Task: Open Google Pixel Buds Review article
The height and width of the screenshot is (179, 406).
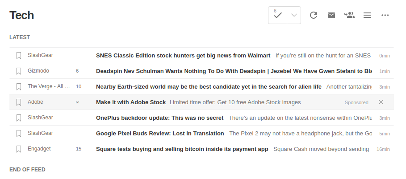Action: click(x=160, y=133)
